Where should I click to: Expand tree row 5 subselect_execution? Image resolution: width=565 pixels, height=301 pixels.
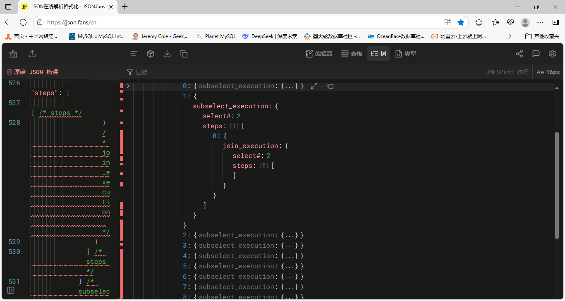[x=243, y=266]
